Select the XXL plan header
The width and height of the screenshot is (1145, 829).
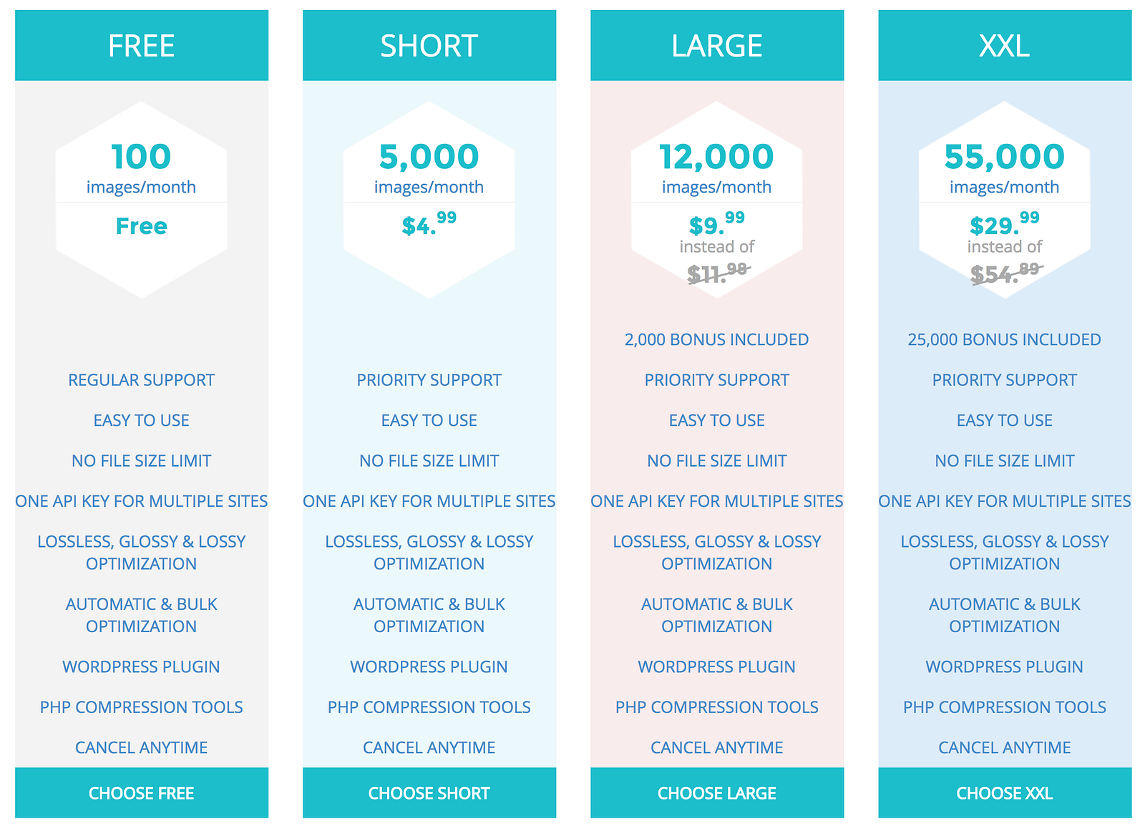(x=1005, y=45)
